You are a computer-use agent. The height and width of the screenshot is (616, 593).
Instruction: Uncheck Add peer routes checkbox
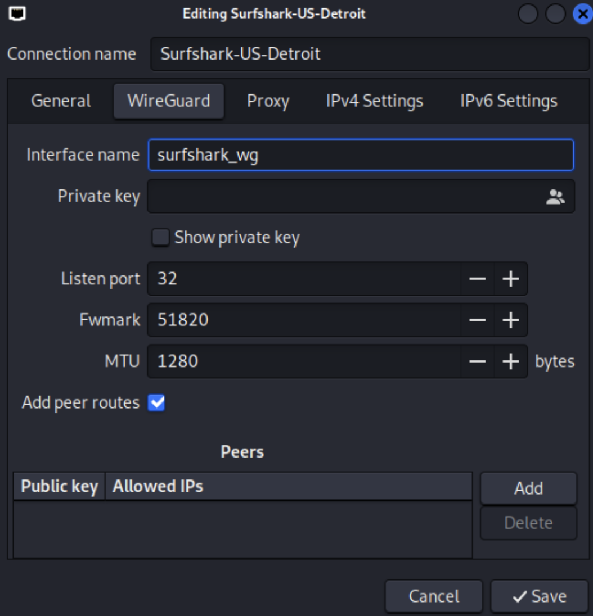(x=156, y=403)
